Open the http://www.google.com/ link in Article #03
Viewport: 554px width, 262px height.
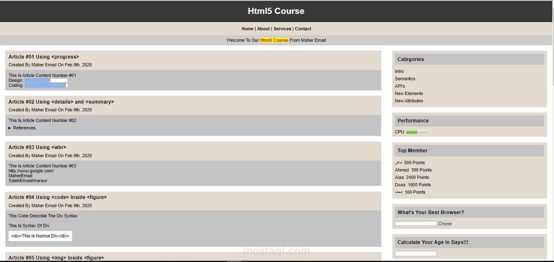tap(31, 171)
